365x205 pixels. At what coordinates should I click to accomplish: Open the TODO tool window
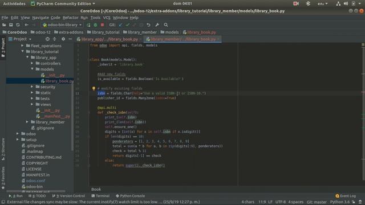coord(37,196)
